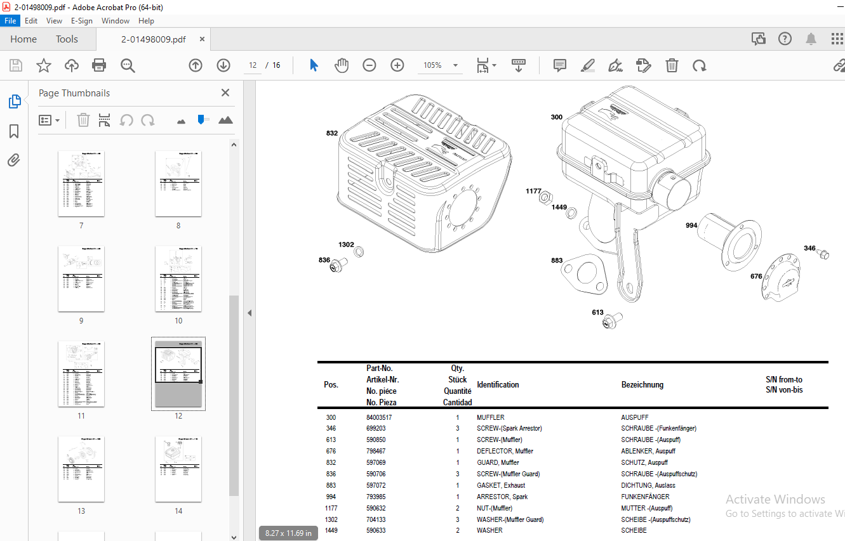Open the View menu

pos(55,21)
